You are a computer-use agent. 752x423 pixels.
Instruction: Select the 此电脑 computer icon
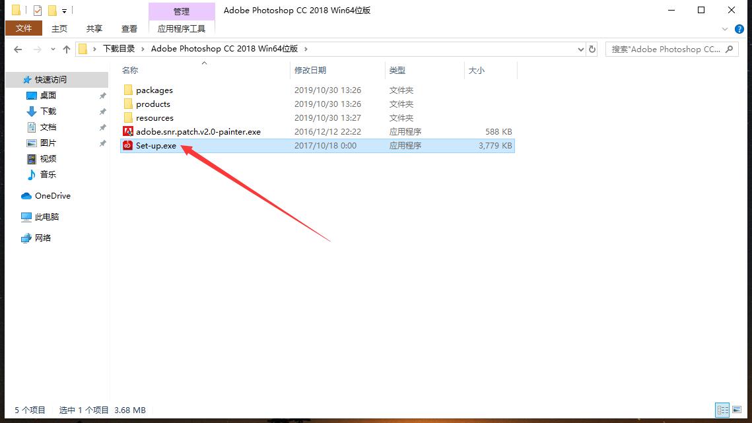tap(25, 216)
